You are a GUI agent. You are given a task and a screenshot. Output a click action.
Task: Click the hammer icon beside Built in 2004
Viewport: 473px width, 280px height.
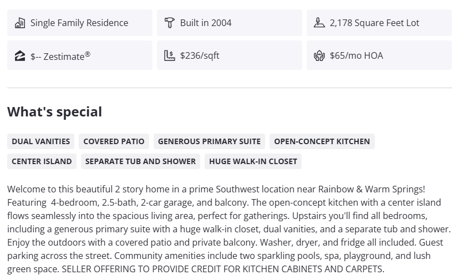coord(170,23)
